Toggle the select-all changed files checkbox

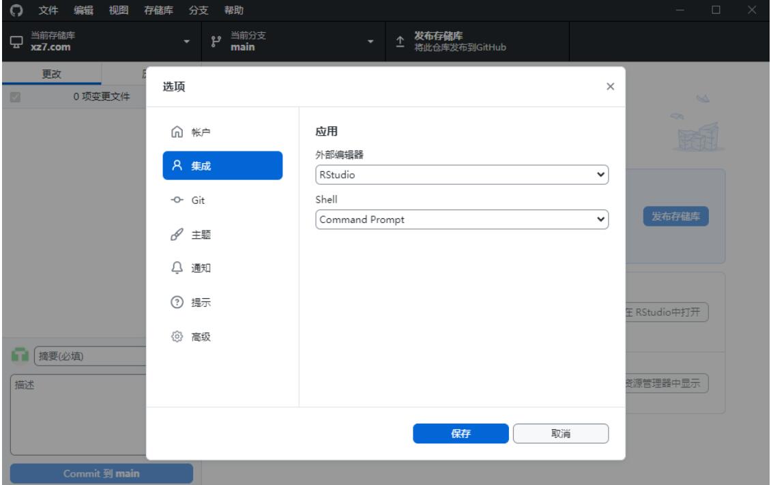tap(15, 97)
